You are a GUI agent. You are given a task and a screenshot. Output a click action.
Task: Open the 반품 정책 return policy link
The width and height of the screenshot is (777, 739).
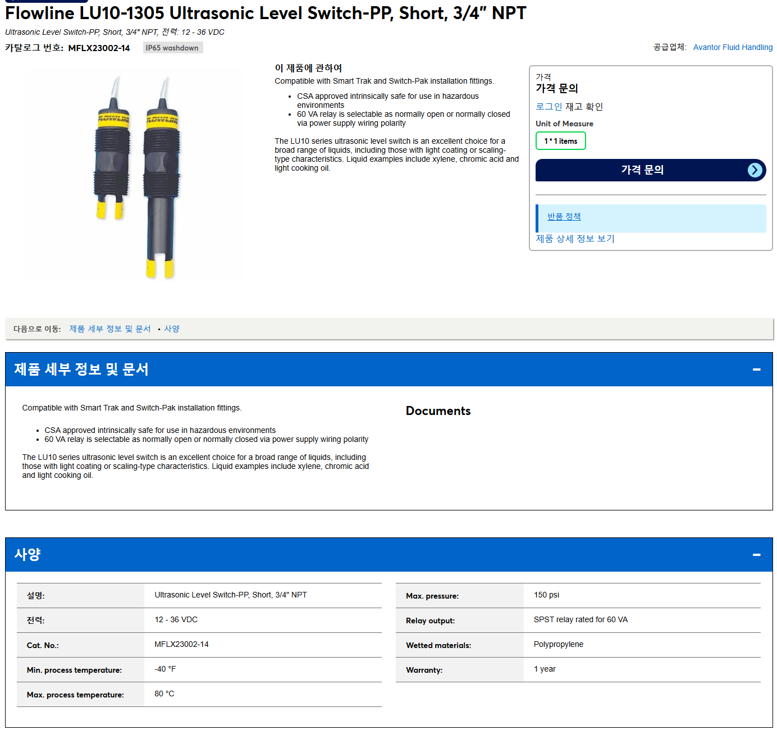coord(564,217)
